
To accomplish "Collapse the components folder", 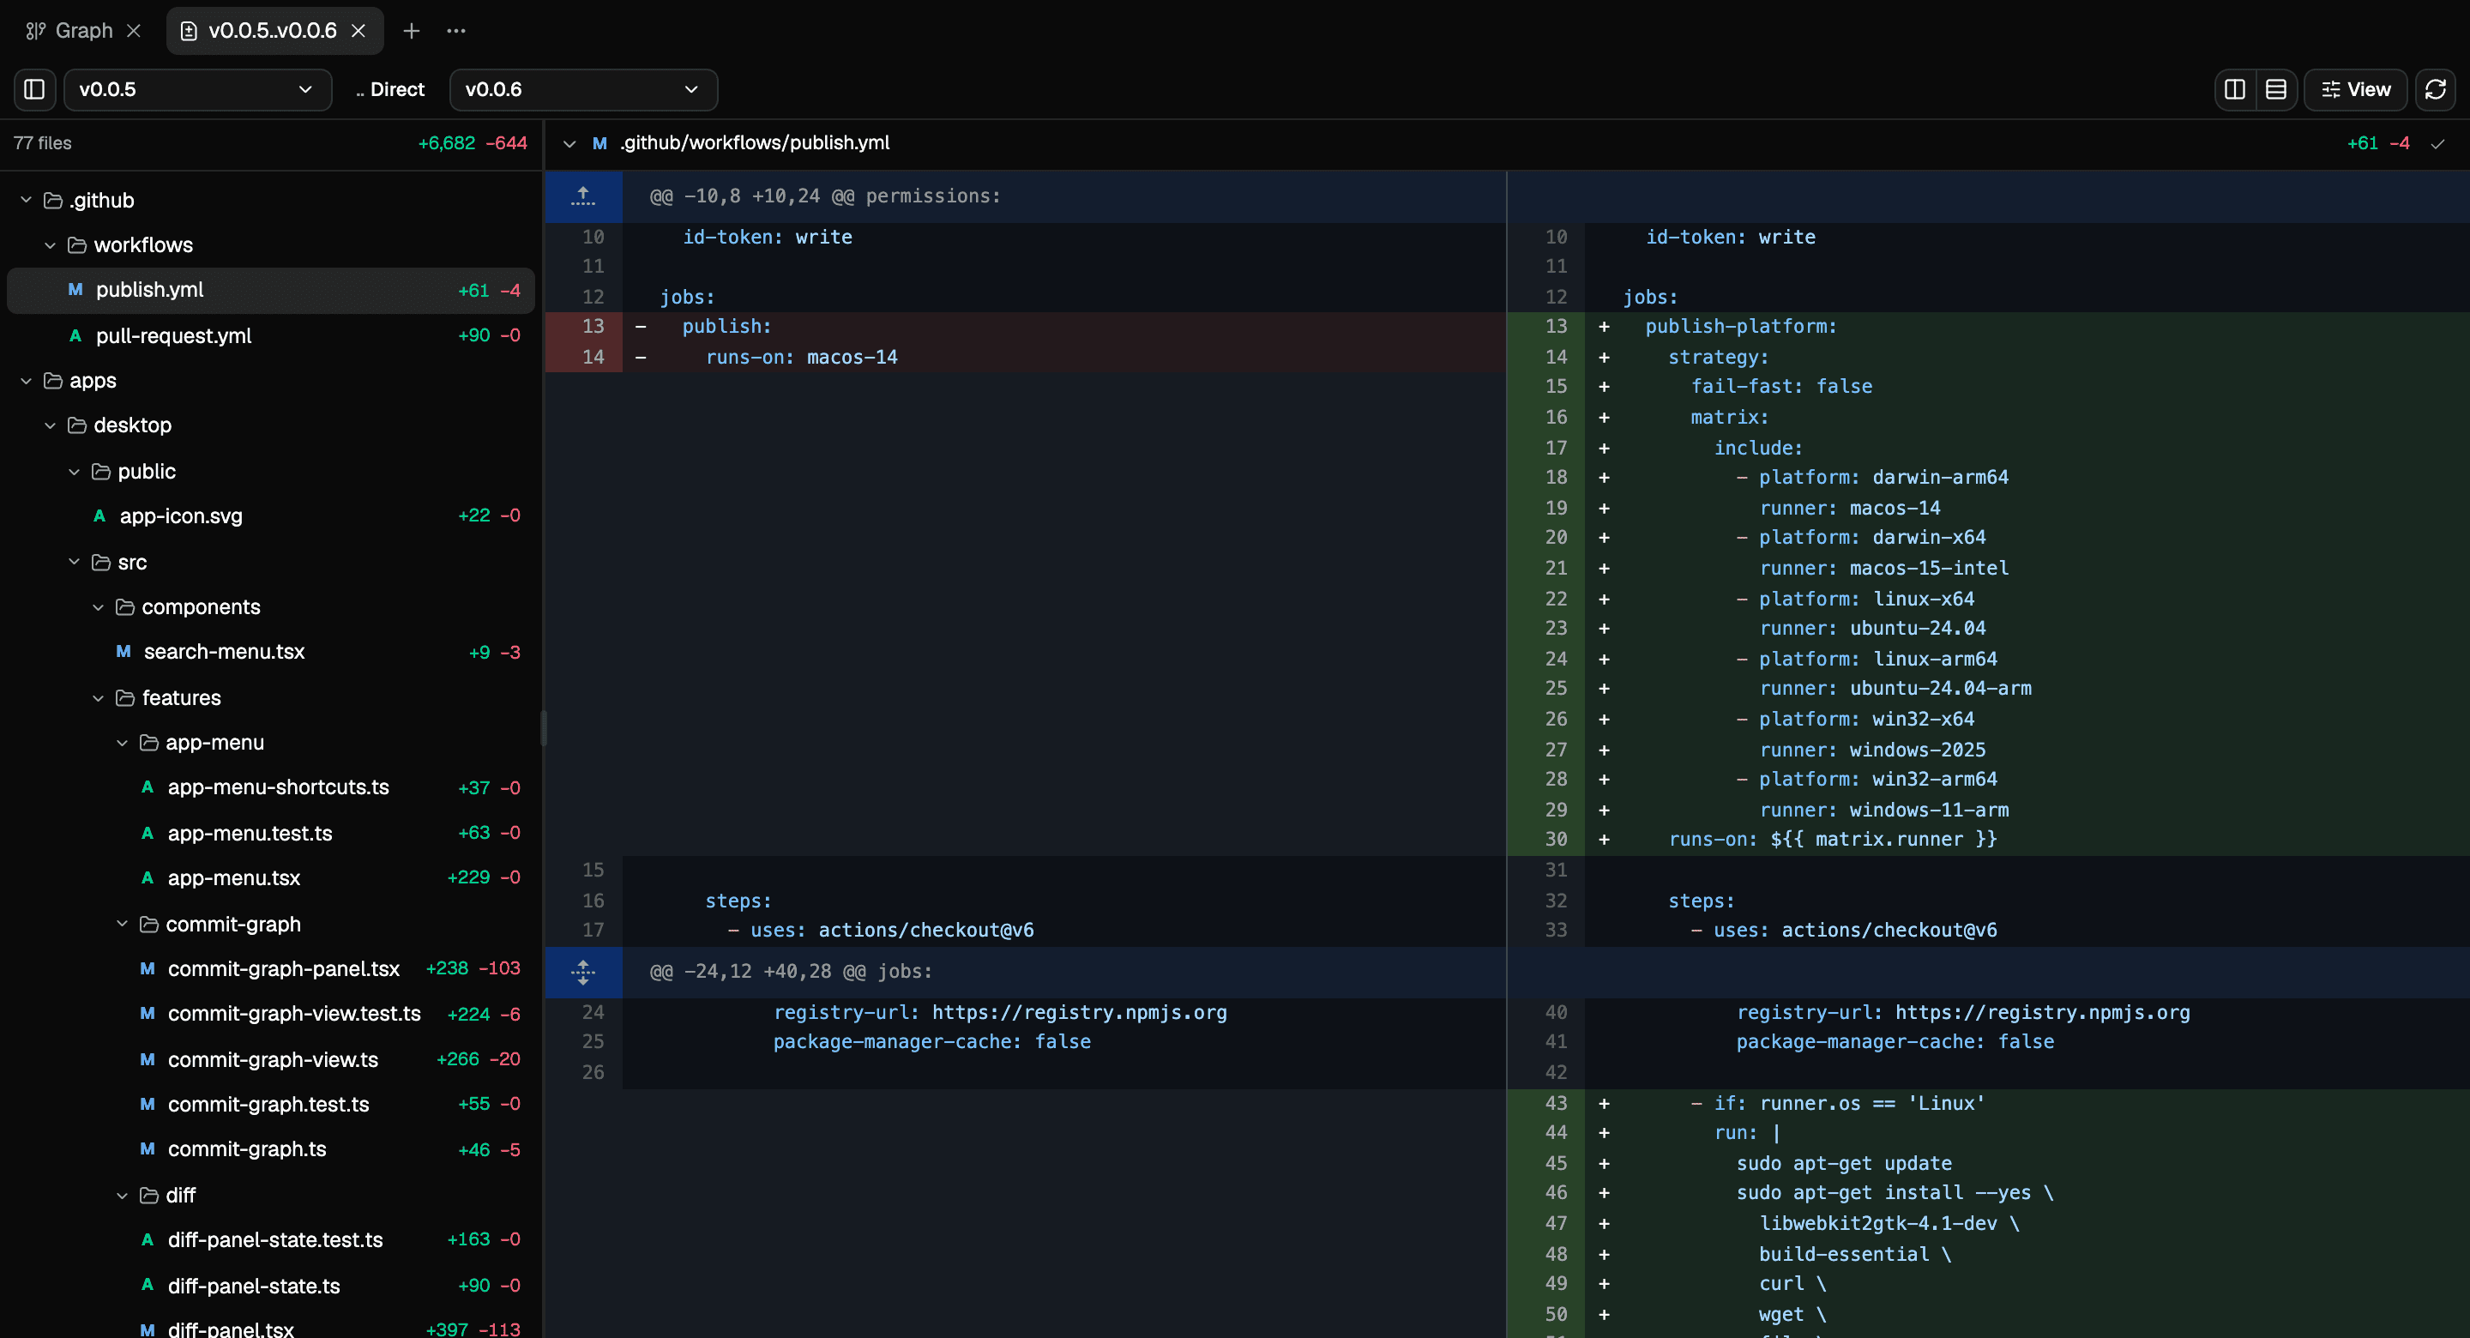I will [x=99, y=607].
